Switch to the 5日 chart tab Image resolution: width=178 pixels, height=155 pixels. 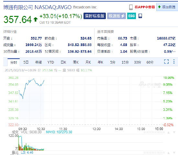(26, 62)
